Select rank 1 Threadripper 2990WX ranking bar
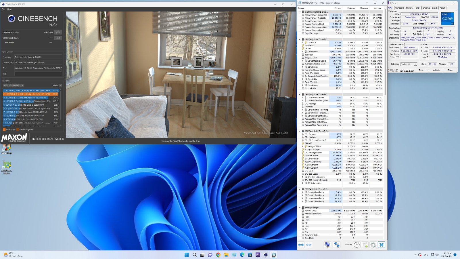This screenshot has height=259, width=460. [x=31, y=90]
